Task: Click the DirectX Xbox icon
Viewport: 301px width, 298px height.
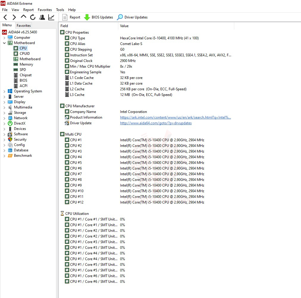Action: pyautogui.click(x=10, y=123)
